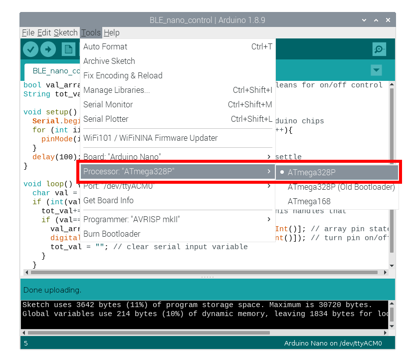
Task: Select the ATmega328P processor radio option
Action: point(337,172)
